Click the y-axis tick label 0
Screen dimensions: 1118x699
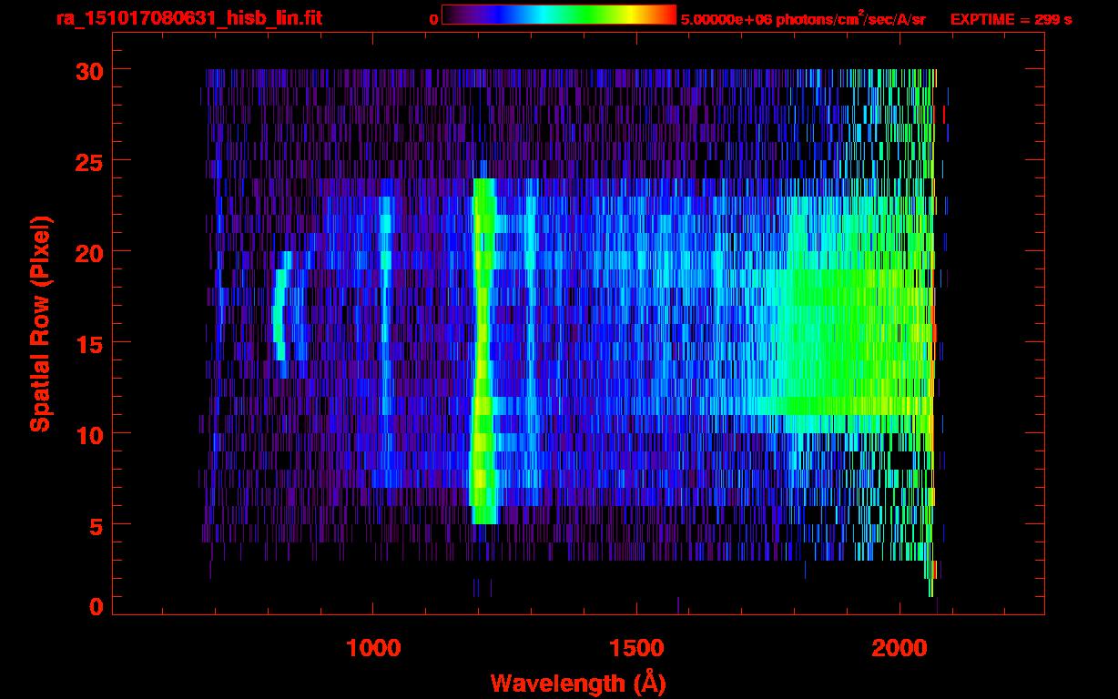coord(96,607)
